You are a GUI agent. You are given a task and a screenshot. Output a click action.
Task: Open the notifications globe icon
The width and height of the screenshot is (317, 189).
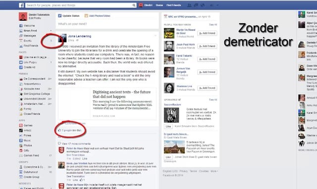coord(203,5)
